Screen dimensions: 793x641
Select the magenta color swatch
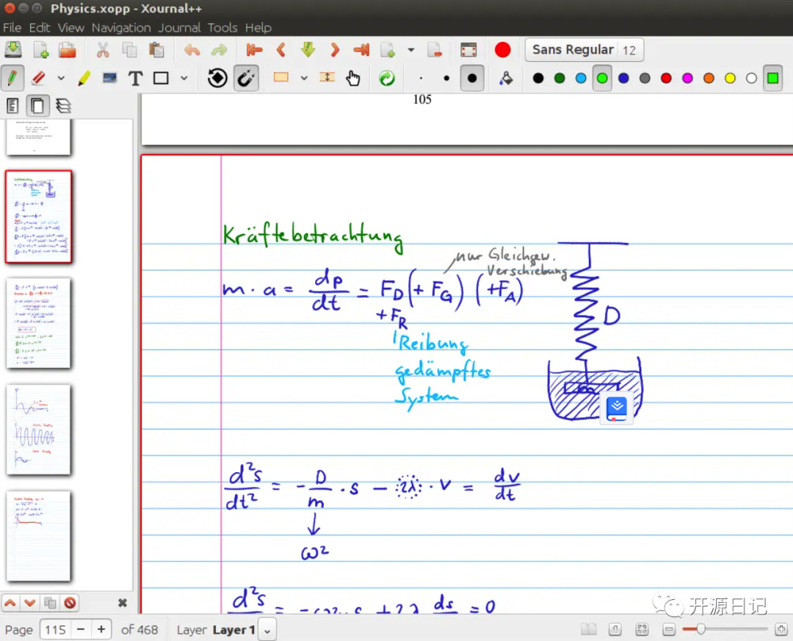pyautogui.click(x=687, y=79)
